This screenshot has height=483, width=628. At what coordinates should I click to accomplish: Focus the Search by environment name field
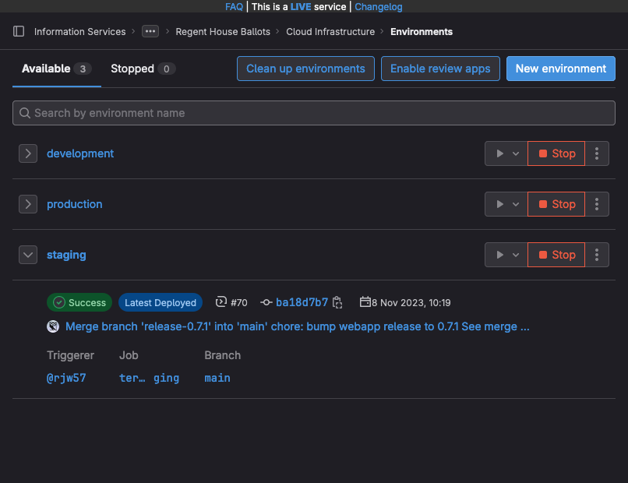pyautogui.click(x=313, y=113)
